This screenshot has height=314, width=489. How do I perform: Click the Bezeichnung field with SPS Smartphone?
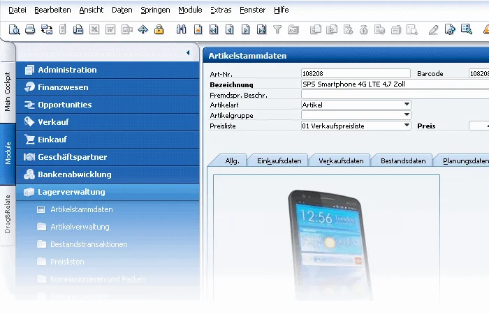click(395, 84)
